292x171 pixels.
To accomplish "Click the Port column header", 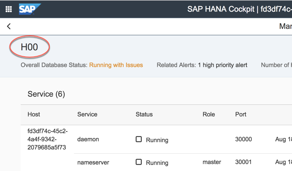I will pyautogui.click(x=240, y=114).
